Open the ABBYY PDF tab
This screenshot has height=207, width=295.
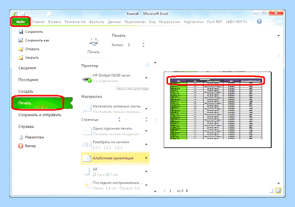pyautogui.click(x=236, y=22)
